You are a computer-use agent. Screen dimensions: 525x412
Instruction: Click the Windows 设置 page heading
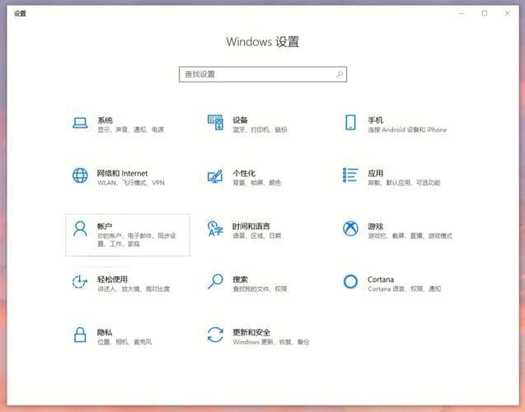[263, 42]
